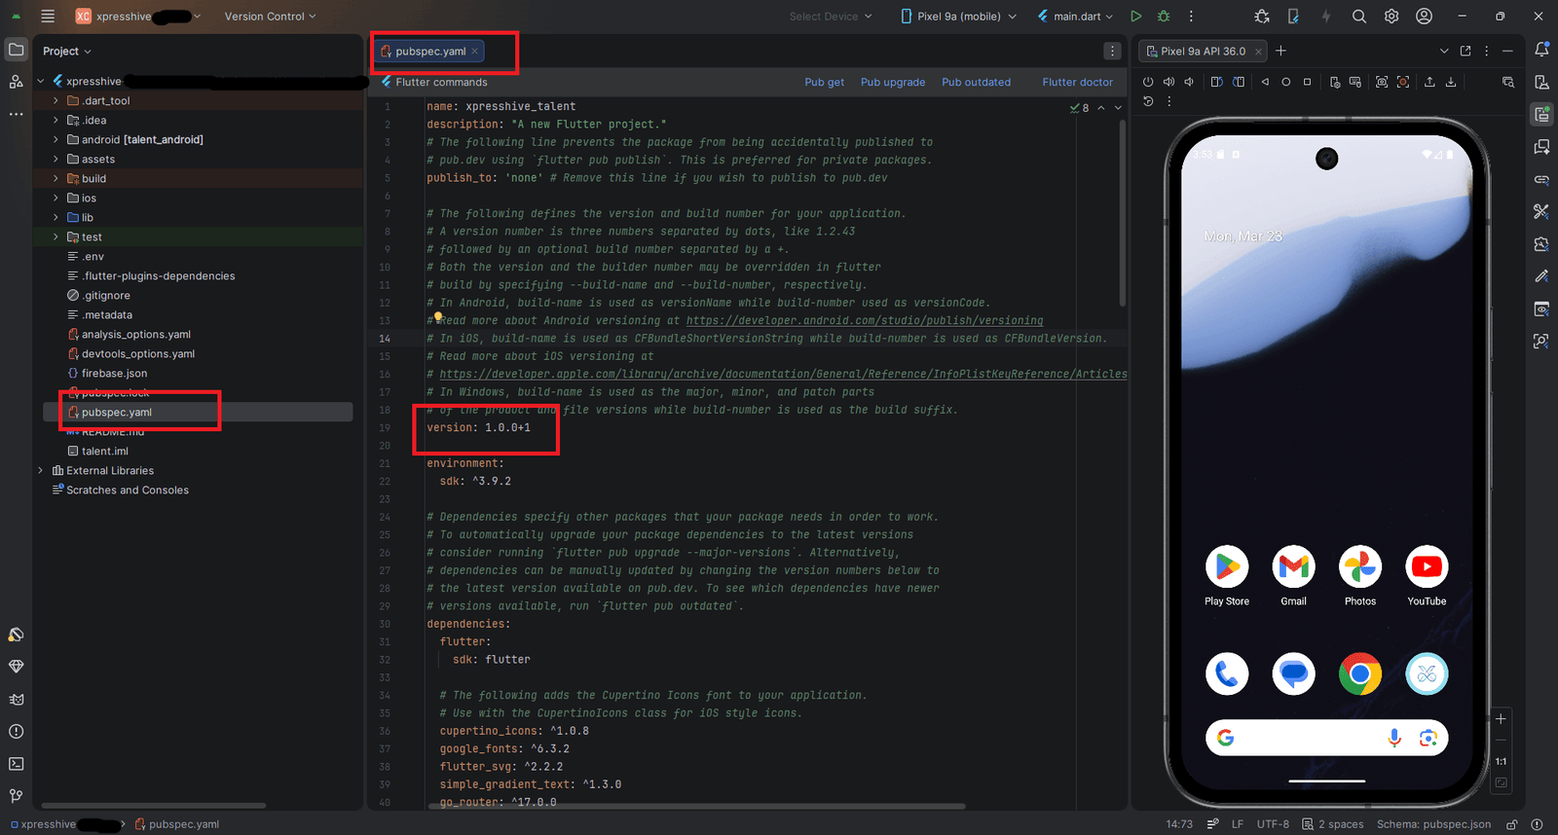Show notifications bell
This screenshot has height=835, width=1558.
[x=1541, y=50]
